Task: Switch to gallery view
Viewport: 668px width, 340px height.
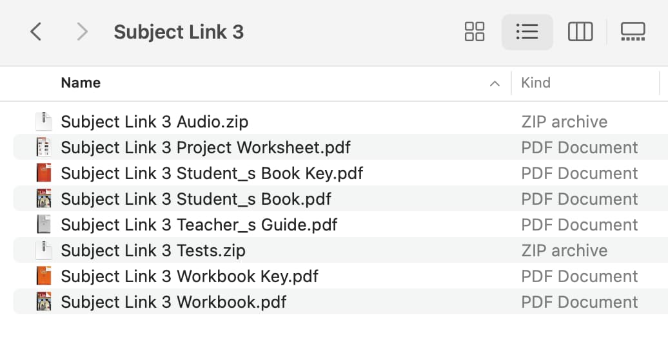Action: pyautogui.click(x=633, y=32)
